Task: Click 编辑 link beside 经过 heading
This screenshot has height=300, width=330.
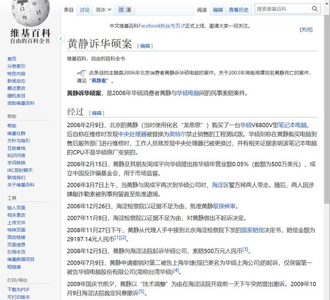Action: pyautogui.click(x=97, y=113)
